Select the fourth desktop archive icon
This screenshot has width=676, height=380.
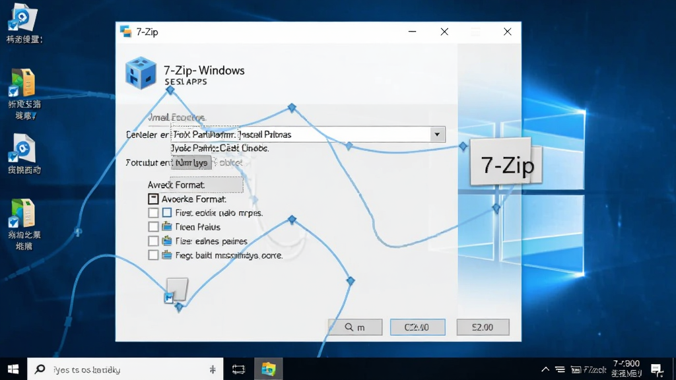tap(22, 213)
